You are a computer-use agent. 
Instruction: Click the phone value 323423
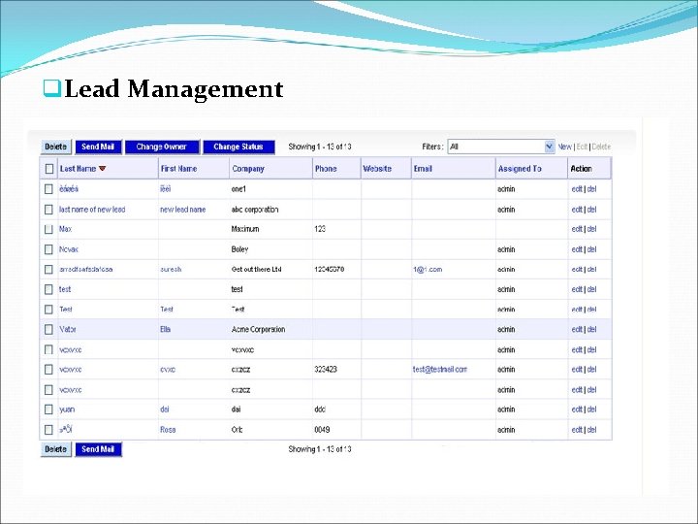tap(326, 370)
